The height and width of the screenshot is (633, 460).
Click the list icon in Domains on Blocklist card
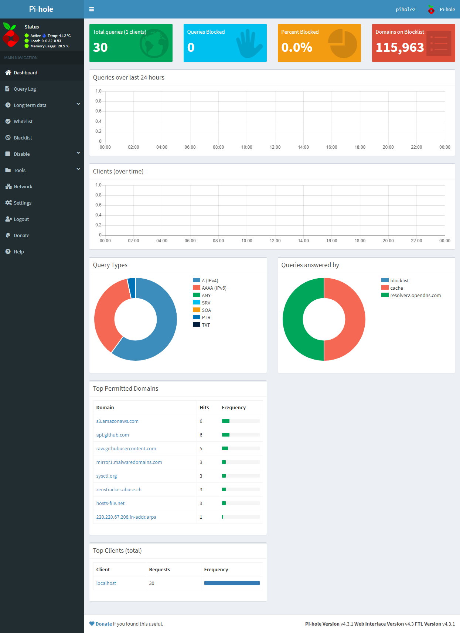[439, 43]
